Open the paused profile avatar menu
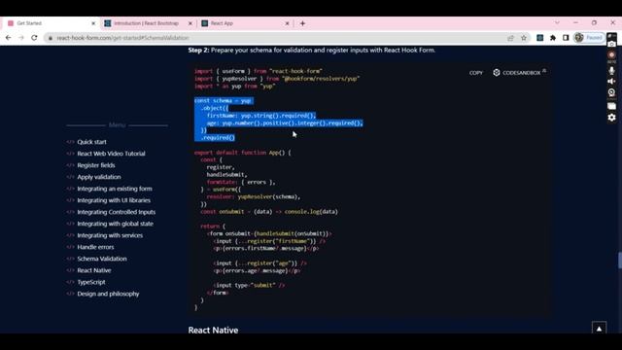The image size is (622, 350). pyautogui.click(x=589, y=38)
